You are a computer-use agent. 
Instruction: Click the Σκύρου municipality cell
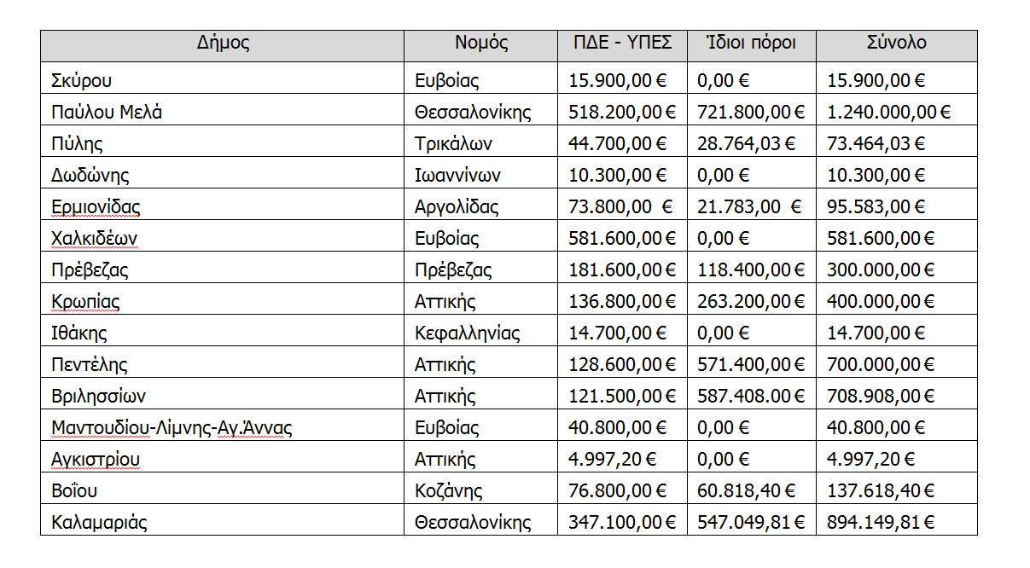[82, 81]
